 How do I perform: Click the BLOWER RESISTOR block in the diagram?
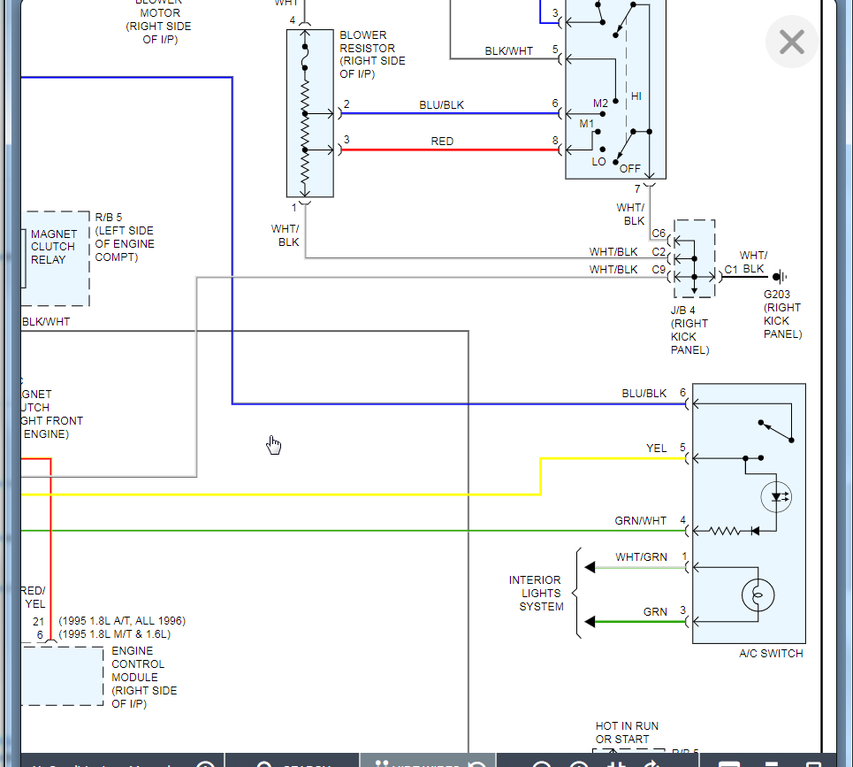click(309, 111)
